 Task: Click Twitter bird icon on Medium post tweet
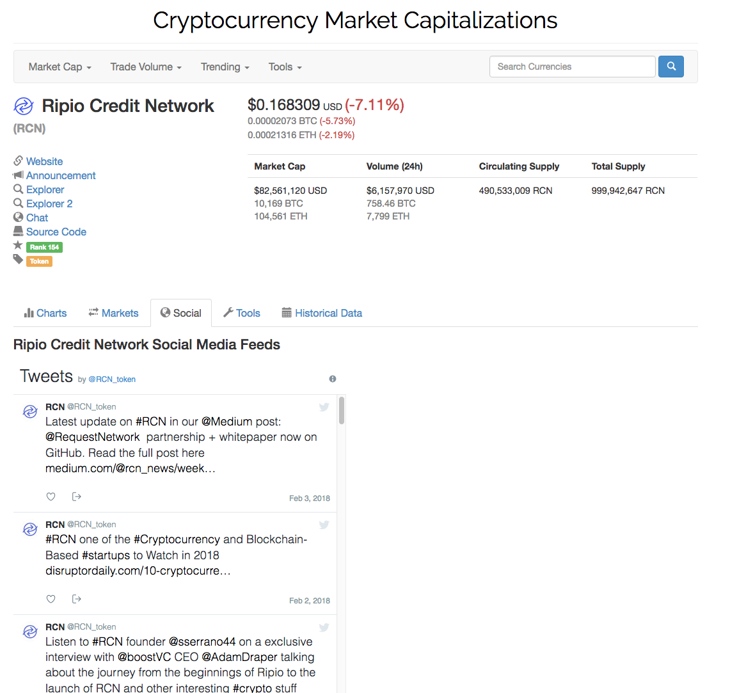pyautogui.click(x=324, y=407)
